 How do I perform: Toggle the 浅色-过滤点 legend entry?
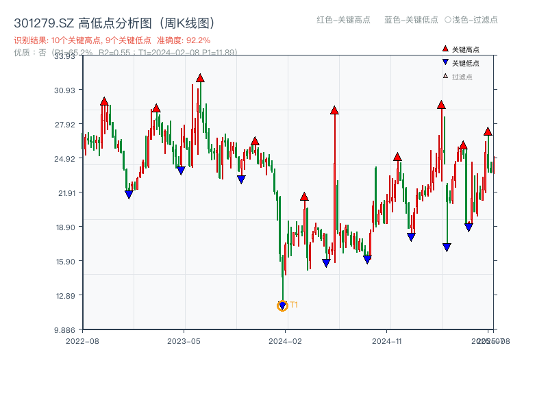471,20
